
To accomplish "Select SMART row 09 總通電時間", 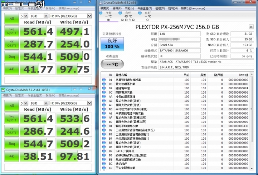I will [x=175, y=88].
